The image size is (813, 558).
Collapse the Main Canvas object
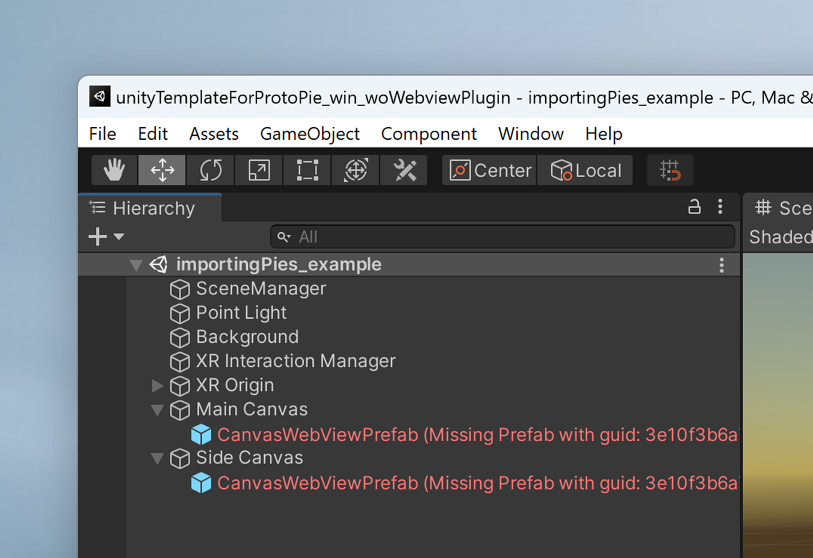pos(158,410)
